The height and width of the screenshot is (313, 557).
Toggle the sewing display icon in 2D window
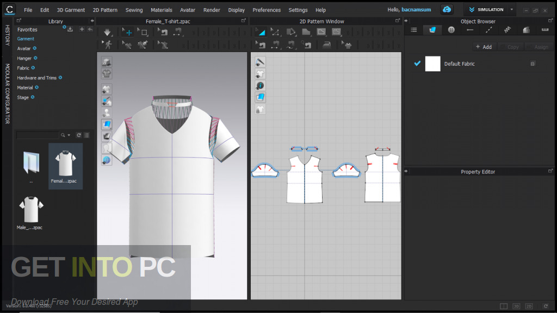260,62
